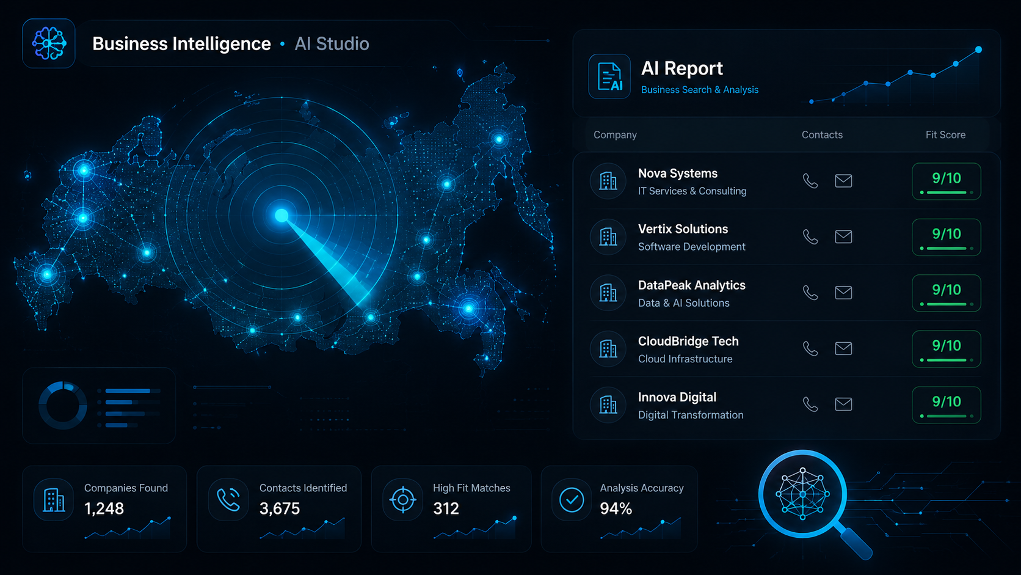Select the Nova Systems company name

point(678,174)
